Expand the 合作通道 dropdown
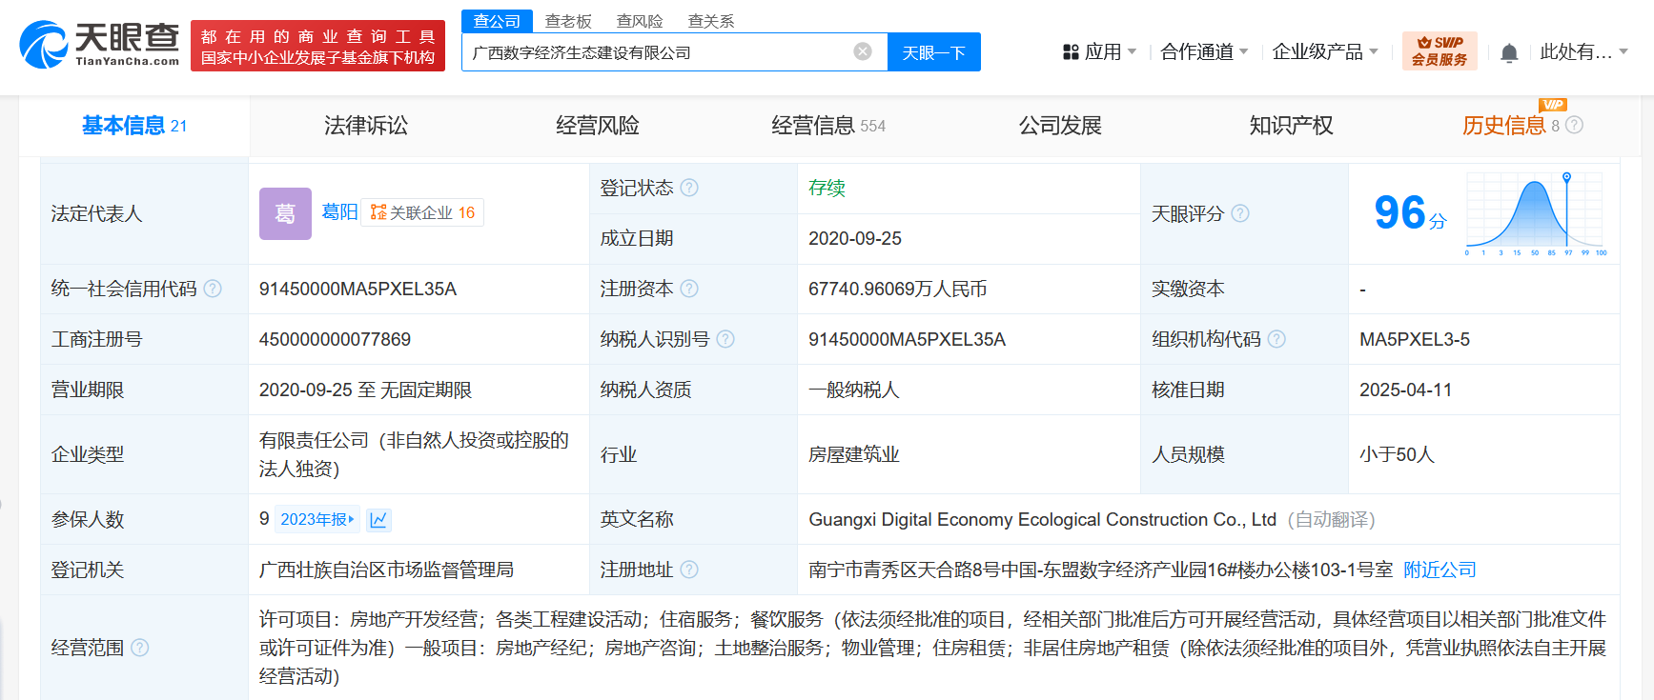 click(1203, 52)
